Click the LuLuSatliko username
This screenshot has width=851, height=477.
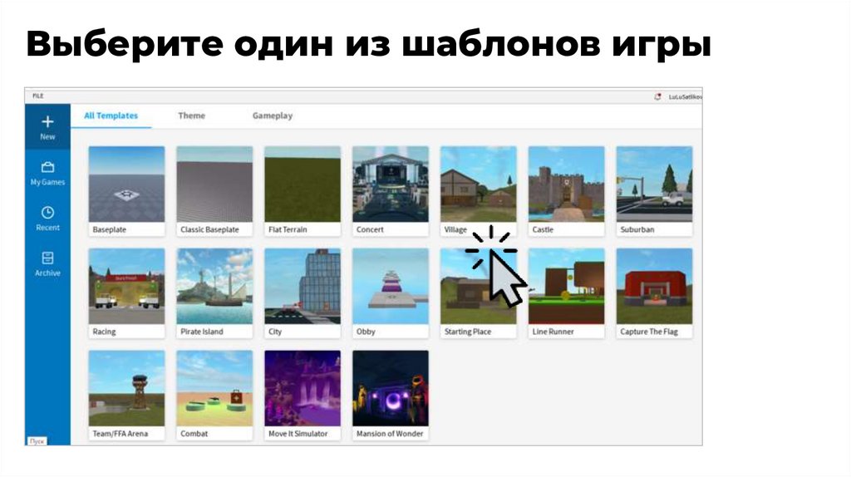(685, 96)
